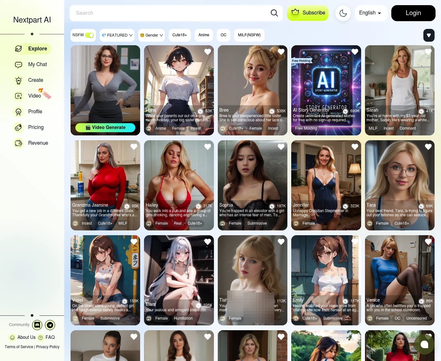The height and width of the screenshot is (361, 441).
Task: Click the Real tag on Hailey card
Action: (178, 223)
